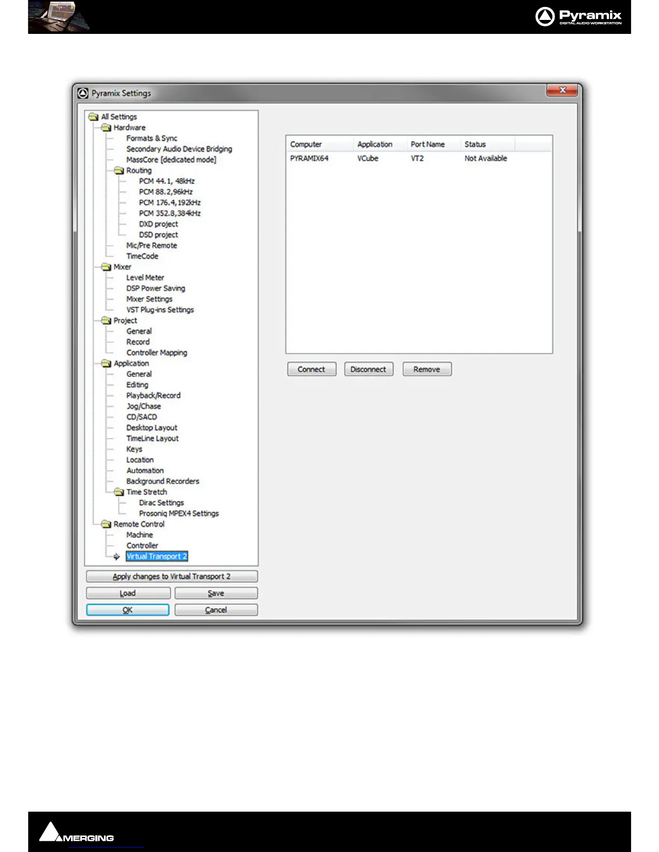This screenshot has height=852, width=659.
Task: Open Jog/Chase settings
Action: pyautogui.click(x=144, y=406)
